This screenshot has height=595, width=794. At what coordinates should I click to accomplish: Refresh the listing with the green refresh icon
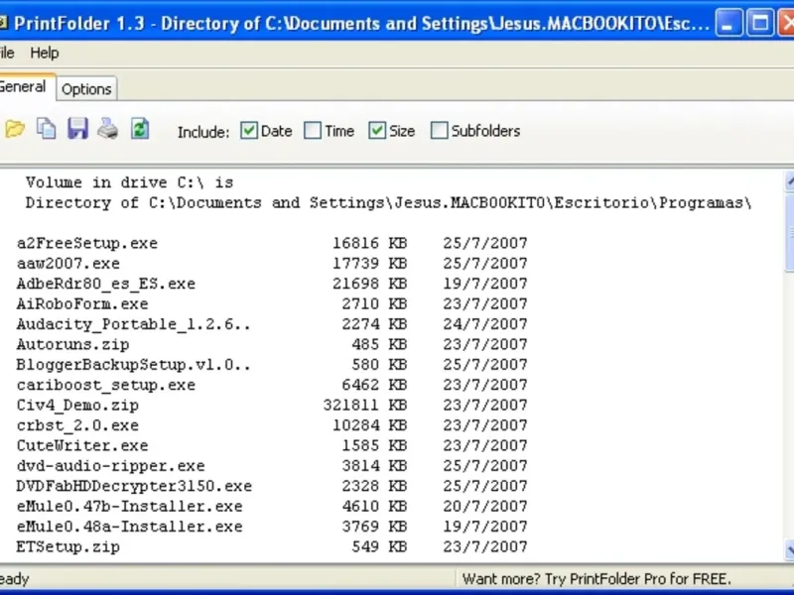[140, 129]
